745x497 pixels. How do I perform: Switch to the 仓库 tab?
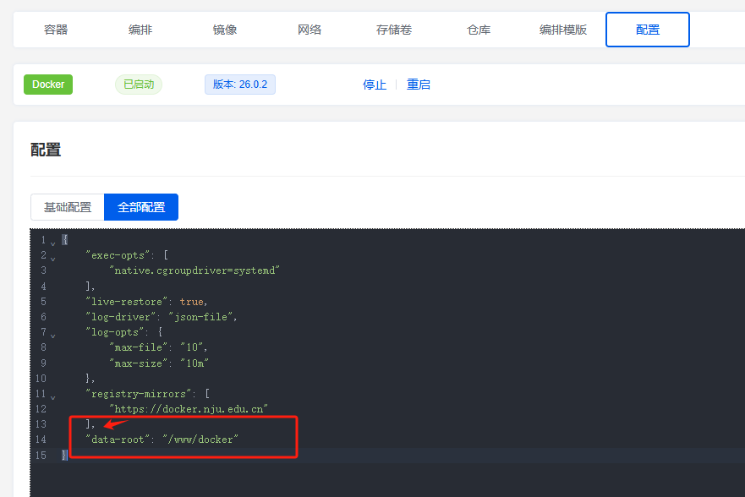[x=479, y=30]
